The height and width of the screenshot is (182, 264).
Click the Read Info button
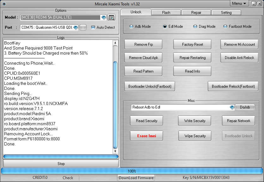[192, 71]
